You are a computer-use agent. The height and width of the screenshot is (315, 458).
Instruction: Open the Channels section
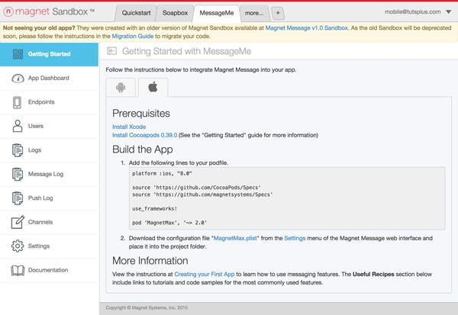click(49, 222)
